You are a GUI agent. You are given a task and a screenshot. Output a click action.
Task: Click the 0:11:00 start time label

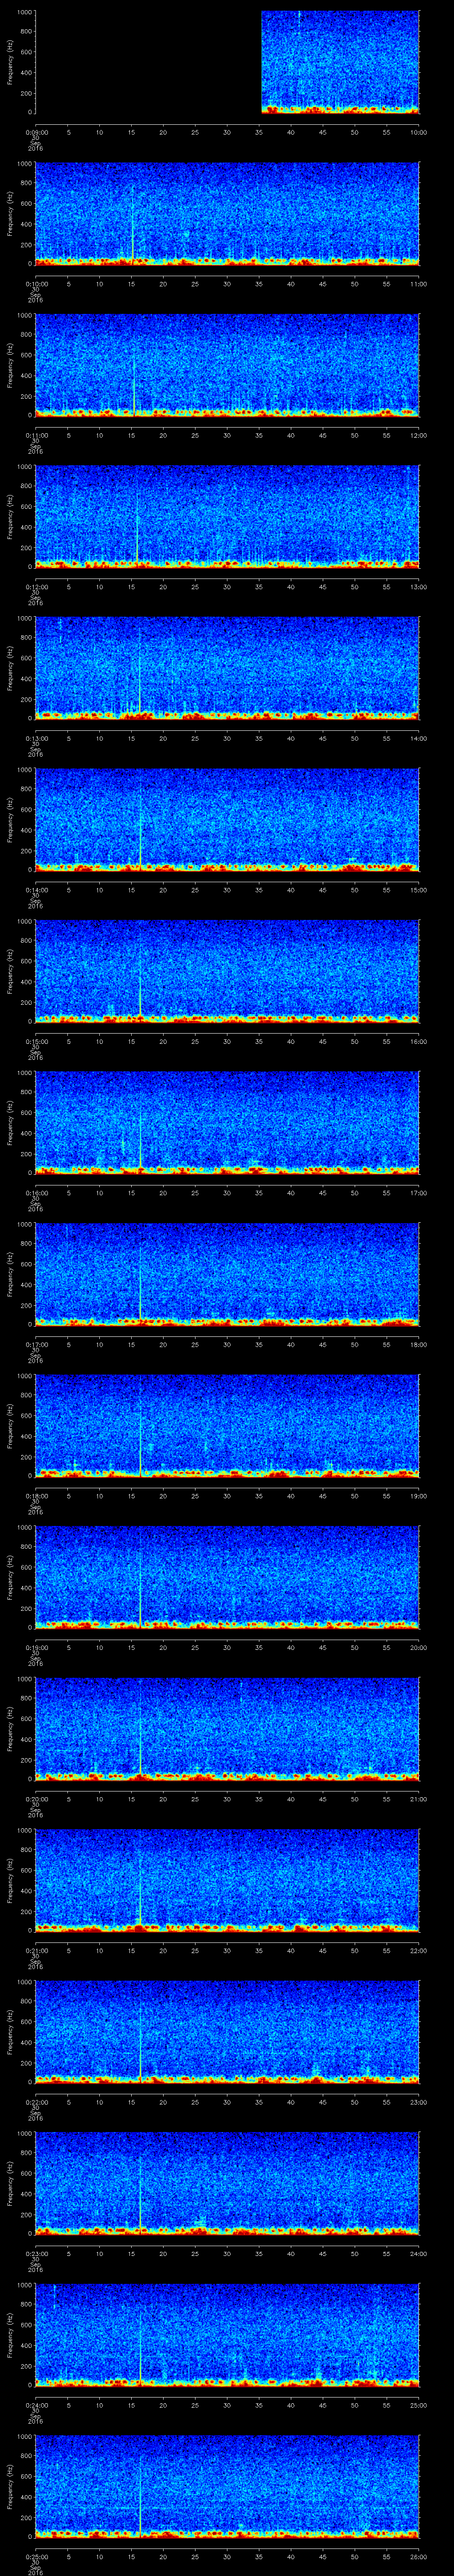36,435
